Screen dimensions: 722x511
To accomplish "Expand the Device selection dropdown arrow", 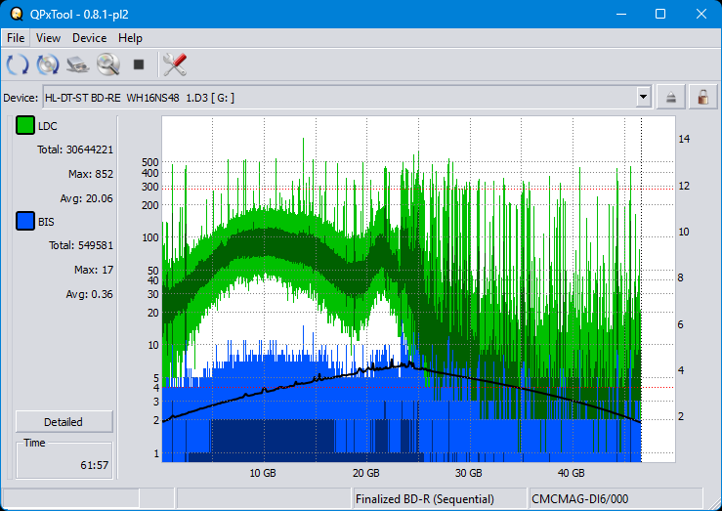I will click(x=643, y=97).
